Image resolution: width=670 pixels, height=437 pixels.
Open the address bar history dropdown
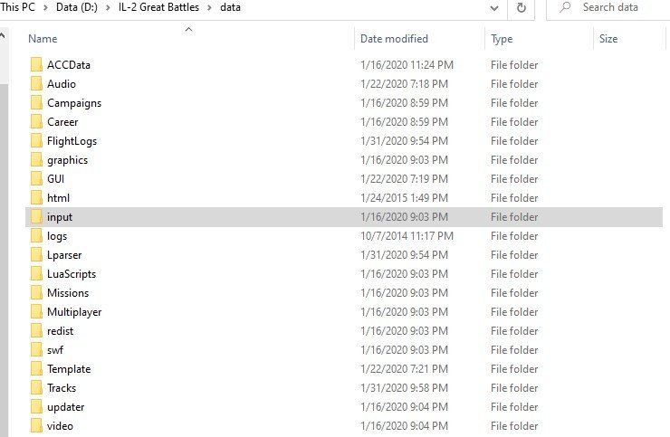pos(494,7)
